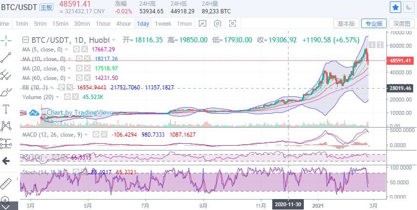Switch to the 4hour timeframe
The image size is (417, 210).
(x=123, y=23)
